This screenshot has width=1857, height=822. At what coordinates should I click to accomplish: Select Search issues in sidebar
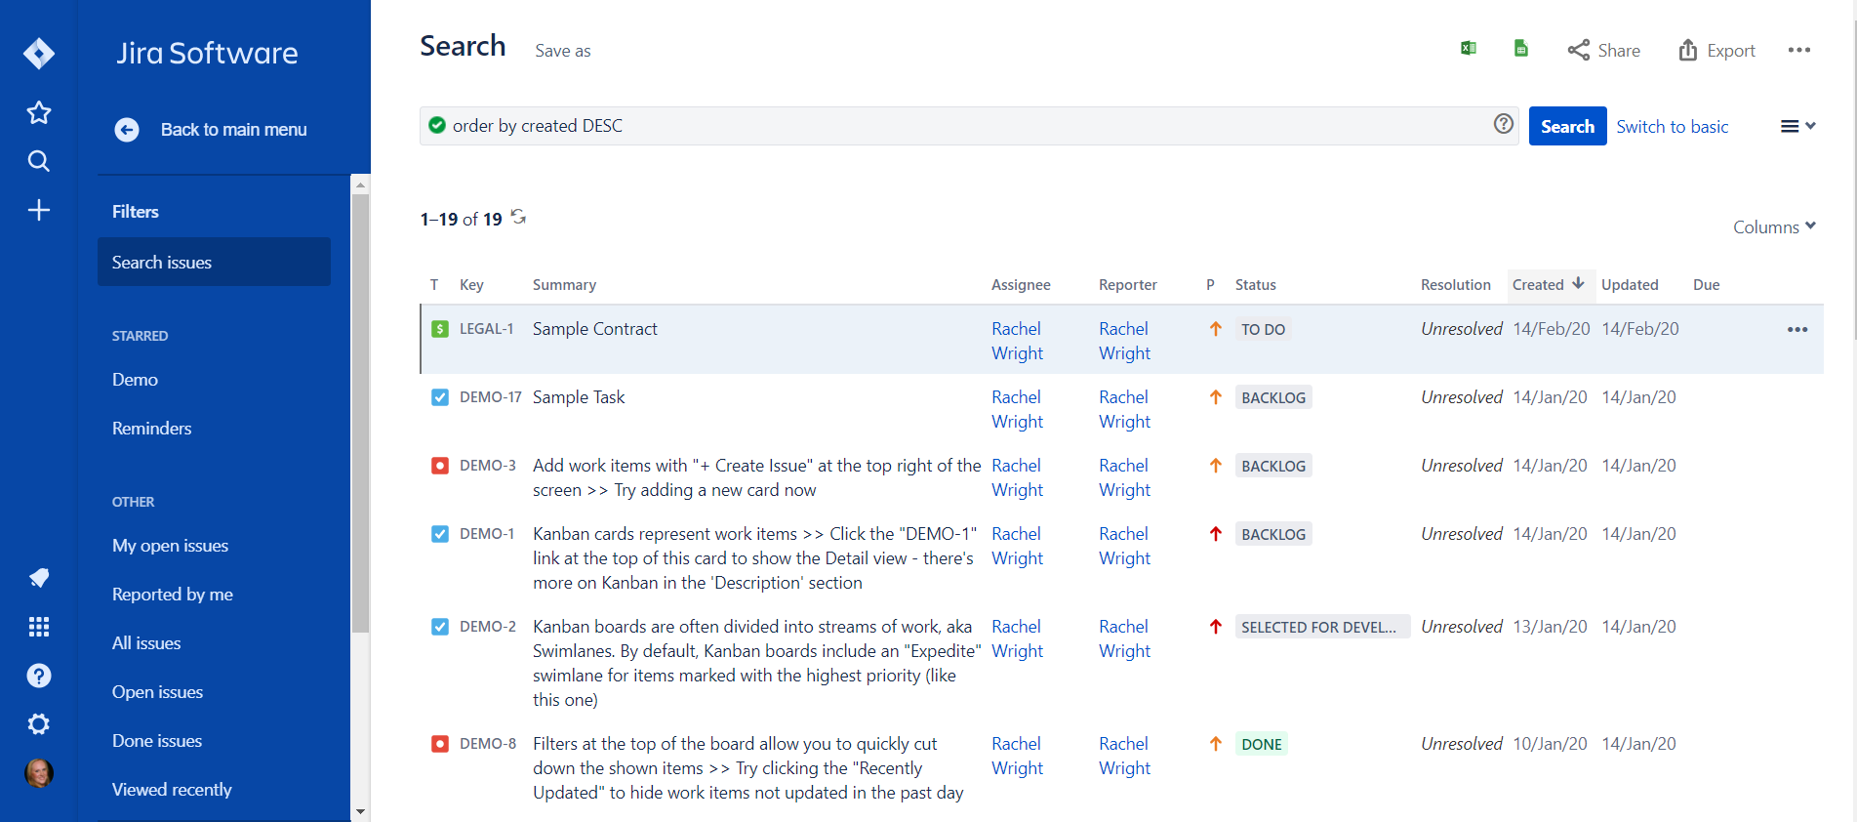pos(214,262)
